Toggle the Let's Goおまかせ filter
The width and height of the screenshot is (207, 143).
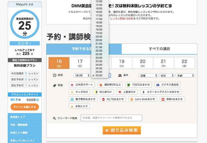tap(143, 99)
